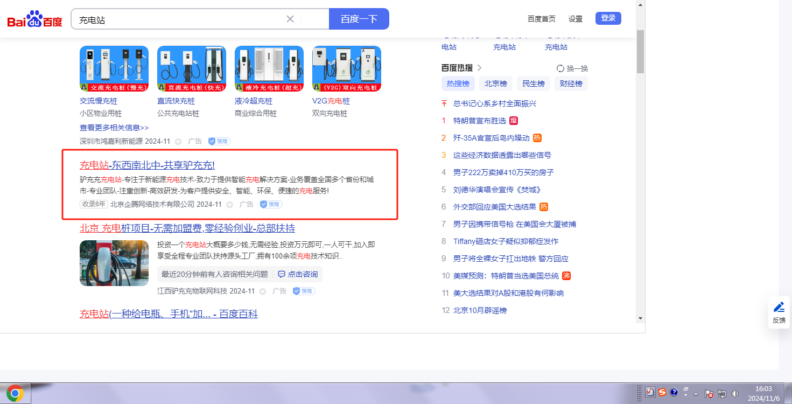Click the 收录8年 tag
The width and height of the screenshot is (792, 404).
[x=94, y=204]
